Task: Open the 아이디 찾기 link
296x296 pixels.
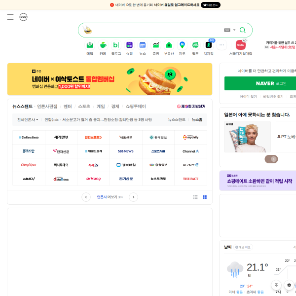Action: point(248,97)
